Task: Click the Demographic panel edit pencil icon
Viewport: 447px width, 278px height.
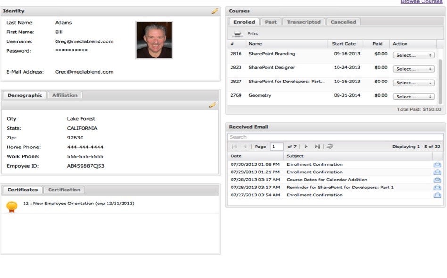Action: [x=212, y=105]
